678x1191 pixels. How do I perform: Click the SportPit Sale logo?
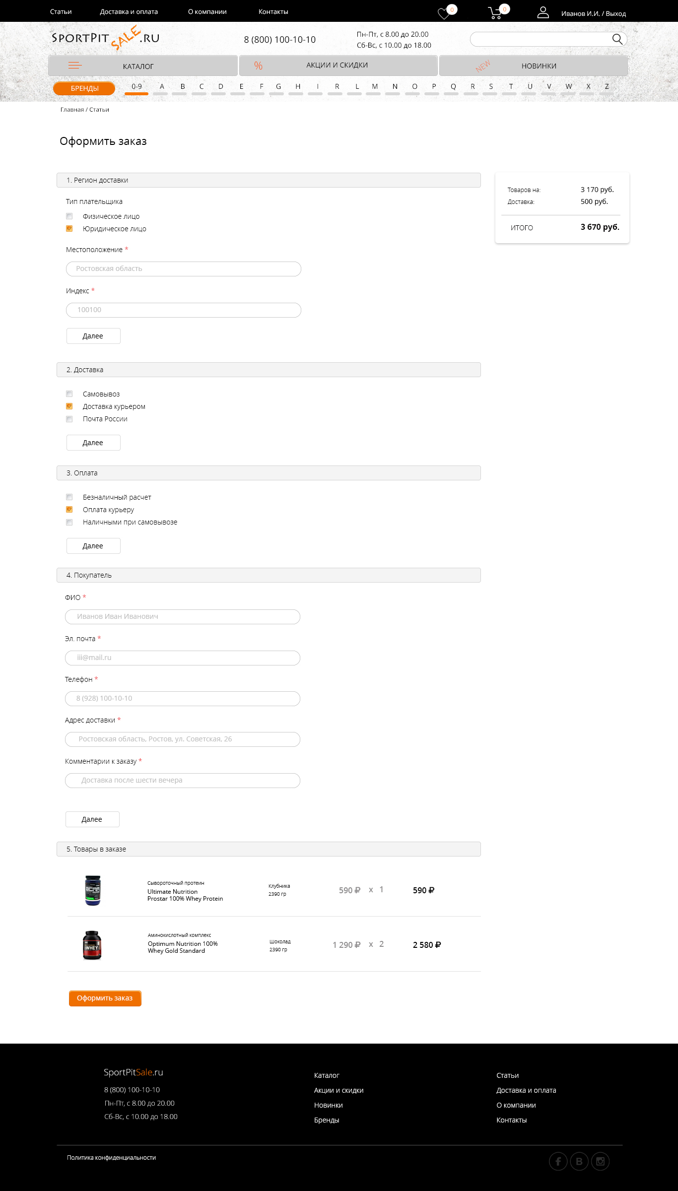tap(106, 38)
